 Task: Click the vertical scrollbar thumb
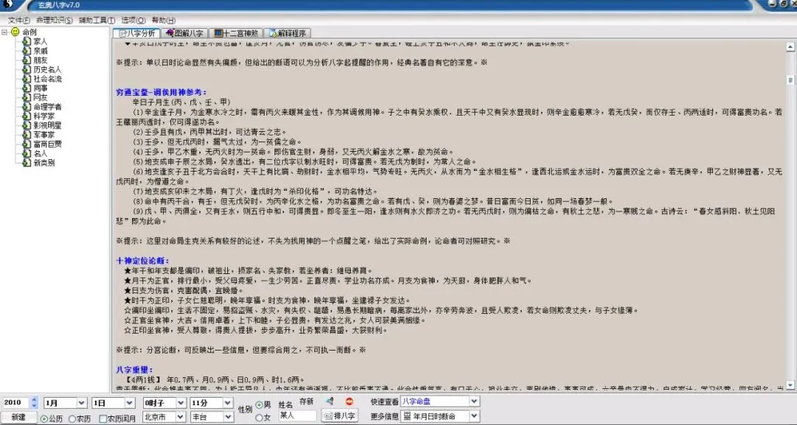point(790,80)
